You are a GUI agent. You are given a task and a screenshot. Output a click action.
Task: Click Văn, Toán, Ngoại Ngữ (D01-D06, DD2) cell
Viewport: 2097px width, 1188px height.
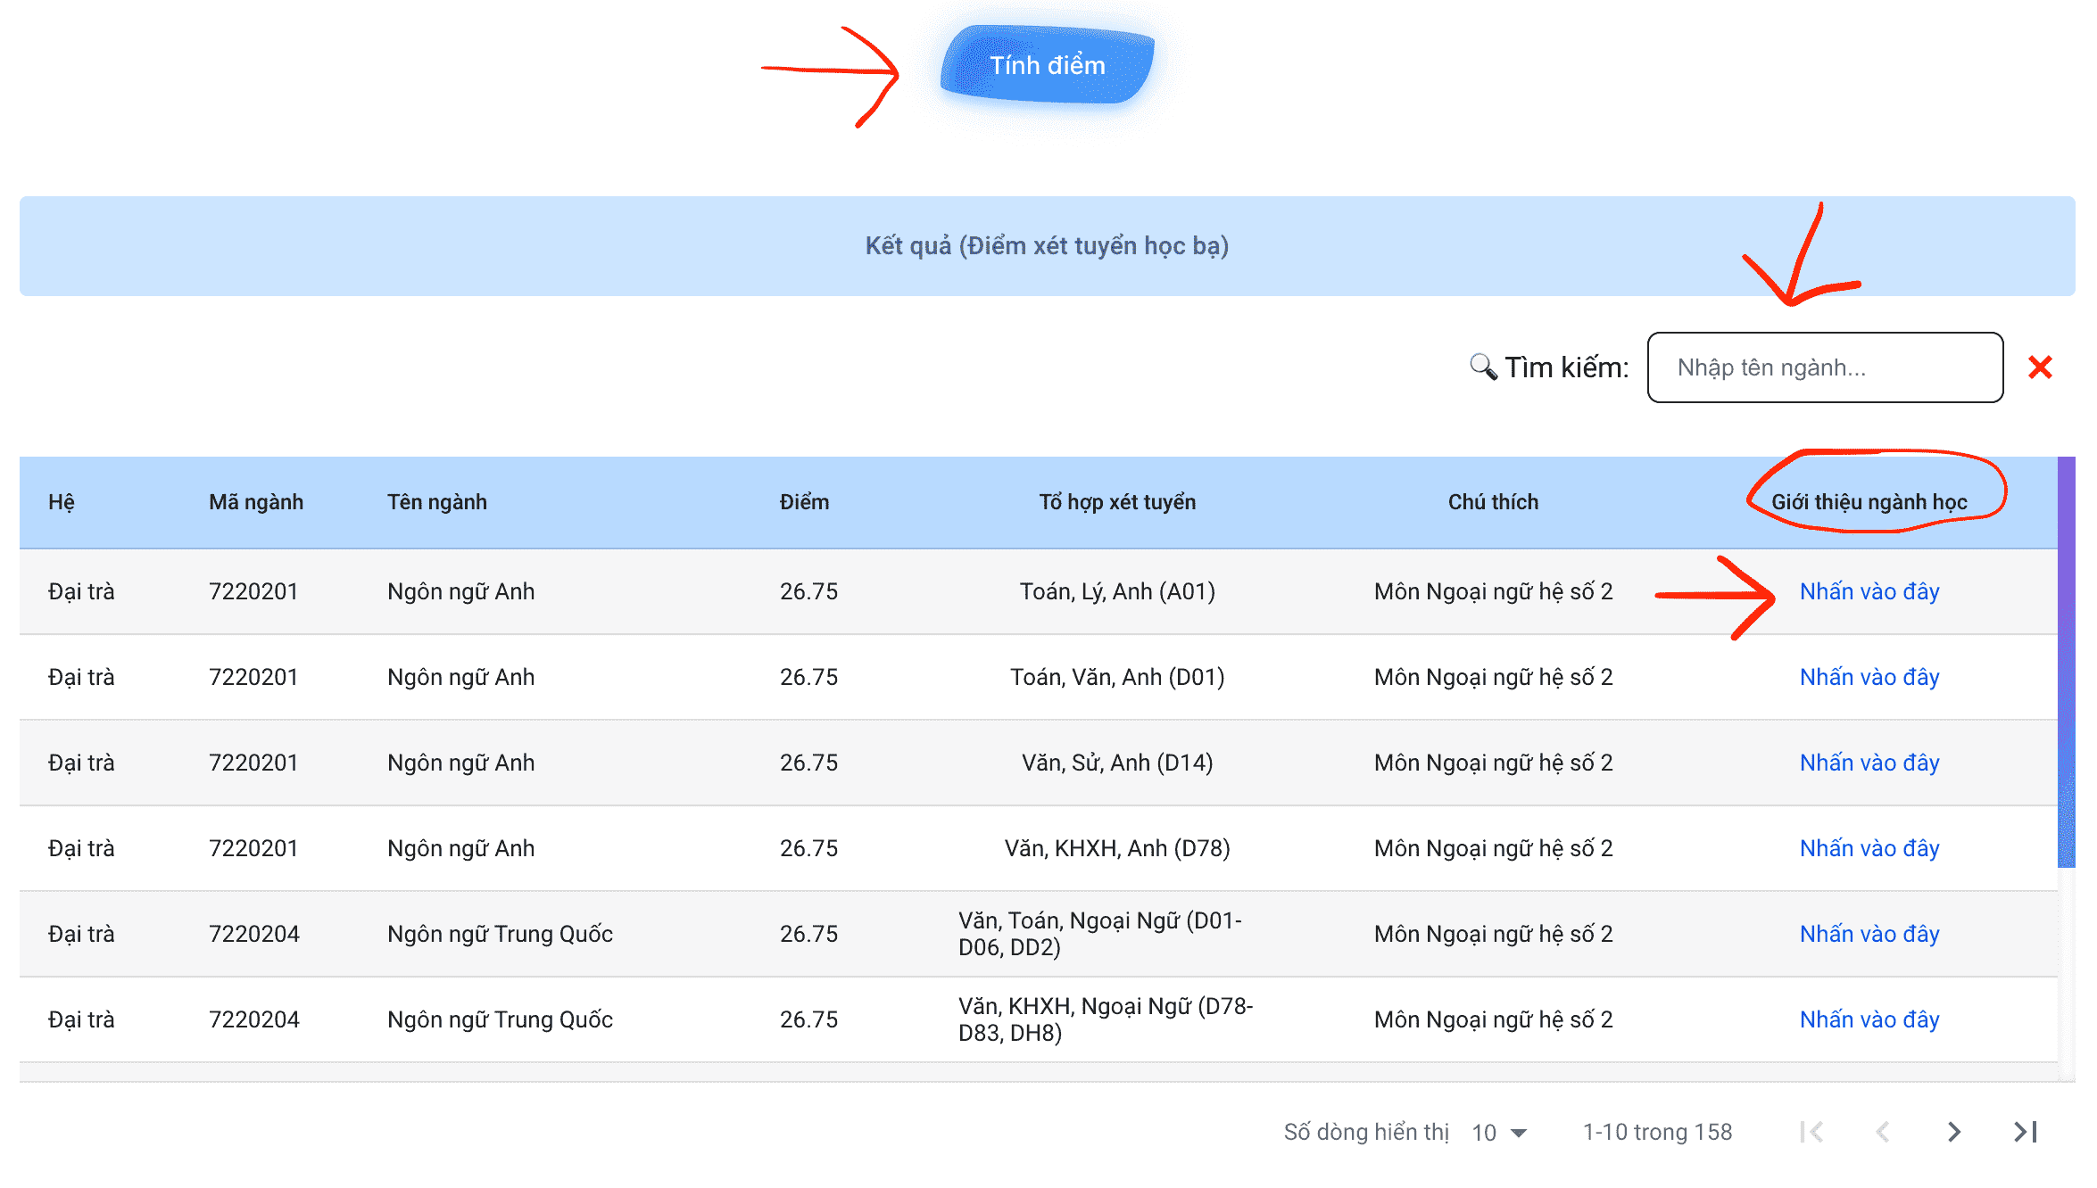[x=1100, y=934]
